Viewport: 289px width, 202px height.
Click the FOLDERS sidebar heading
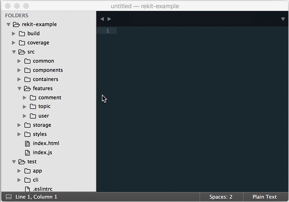[x=17, y=16]
